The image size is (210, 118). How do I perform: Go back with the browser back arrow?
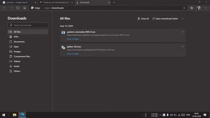tap(4, 8)
